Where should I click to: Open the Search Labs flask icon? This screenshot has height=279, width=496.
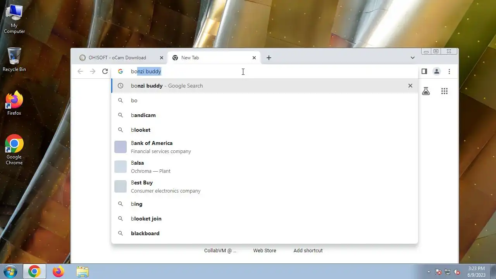(426, 91)
